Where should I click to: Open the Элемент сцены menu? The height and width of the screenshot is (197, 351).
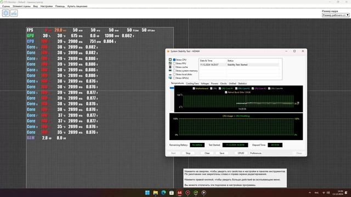tap(21, 6)
